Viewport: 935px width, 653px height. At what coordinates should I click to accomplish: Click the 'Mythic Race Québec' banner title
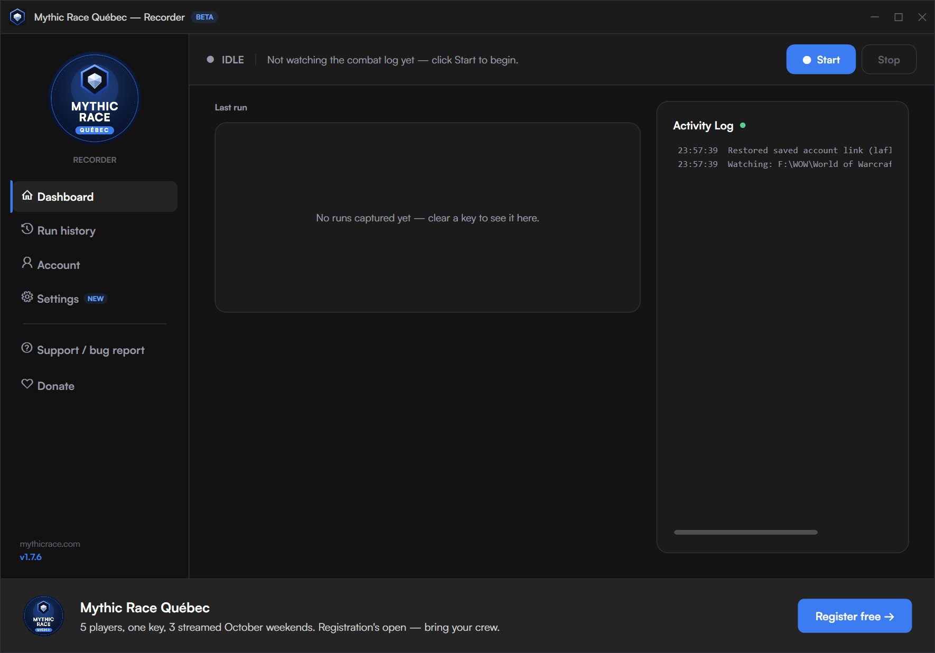coord(145,608)
